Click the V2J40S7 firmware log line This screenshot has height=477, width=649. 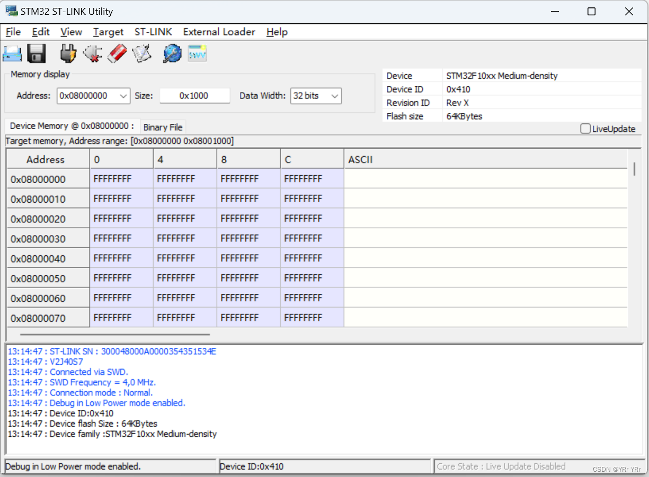(x=46, y=362)
